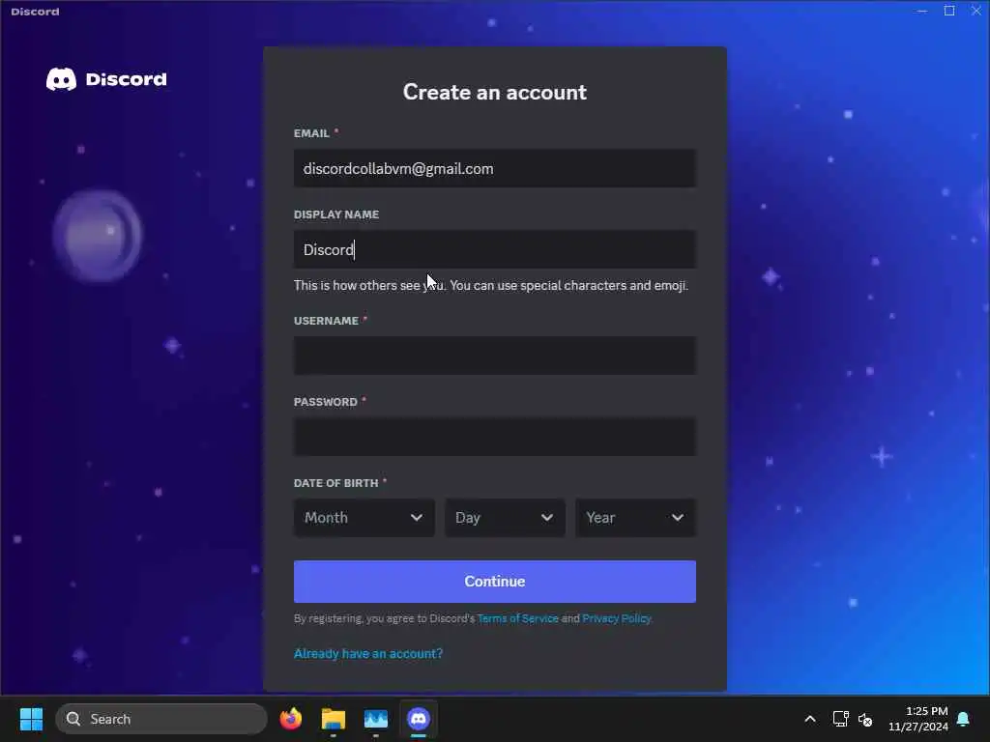The width and height of the screenshot is (990, 742).
Task: Click the taskbar Search box
Action: [x=161, y=719]
